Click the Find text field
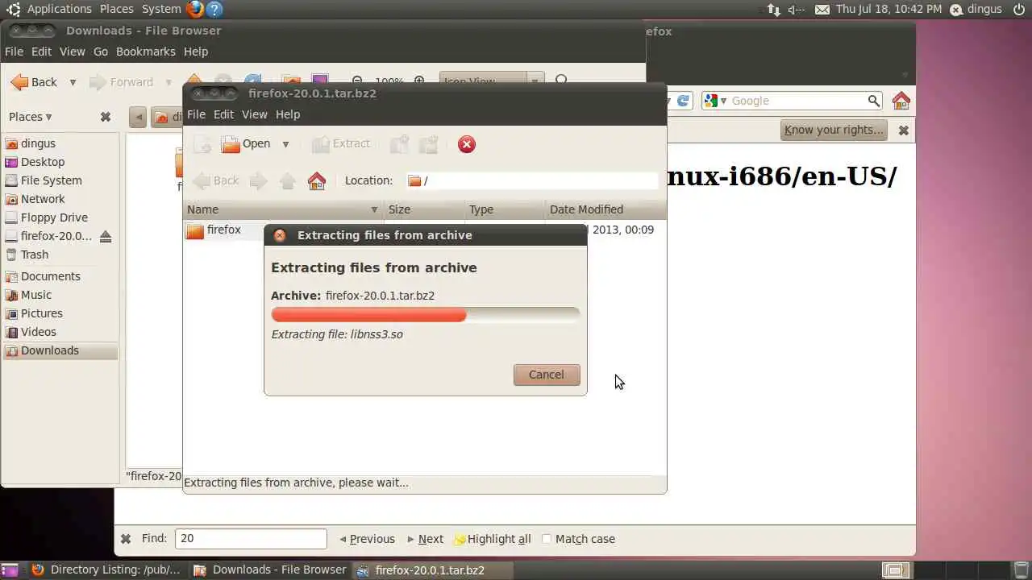The image size is (1032, 580). pos(252,539)
